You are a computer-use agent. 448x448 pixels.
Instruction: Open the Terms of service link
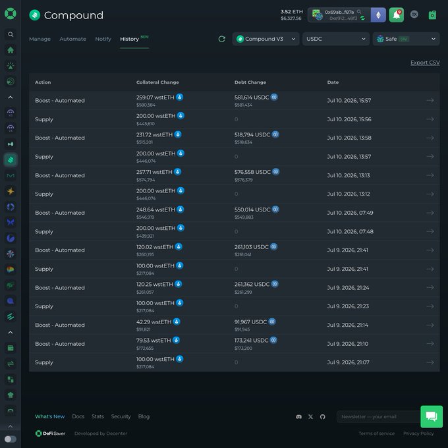point(377,434)
